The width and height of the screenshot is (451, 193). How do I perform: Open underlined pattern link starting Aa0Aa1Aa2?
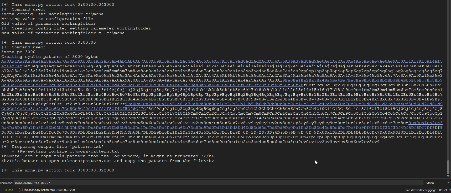[x=222, y=62]
